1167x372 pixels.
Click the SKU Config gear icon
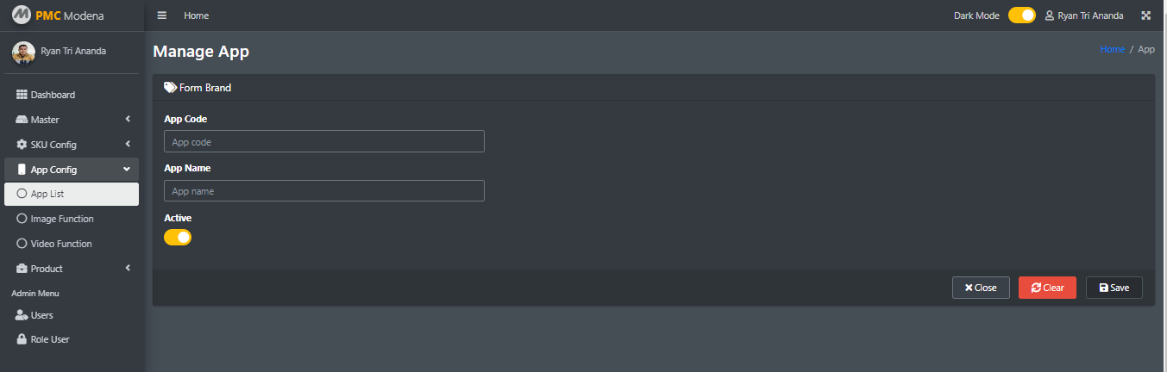22,145
